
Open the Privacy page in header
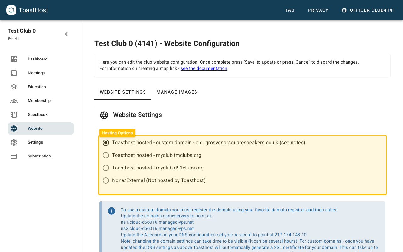click(318, 10)
